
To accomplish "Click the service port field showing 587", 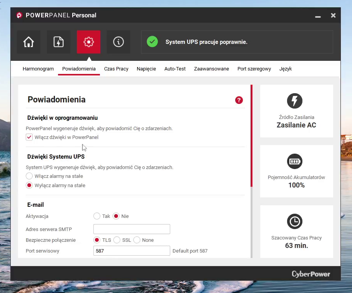I will coord(131,251).
